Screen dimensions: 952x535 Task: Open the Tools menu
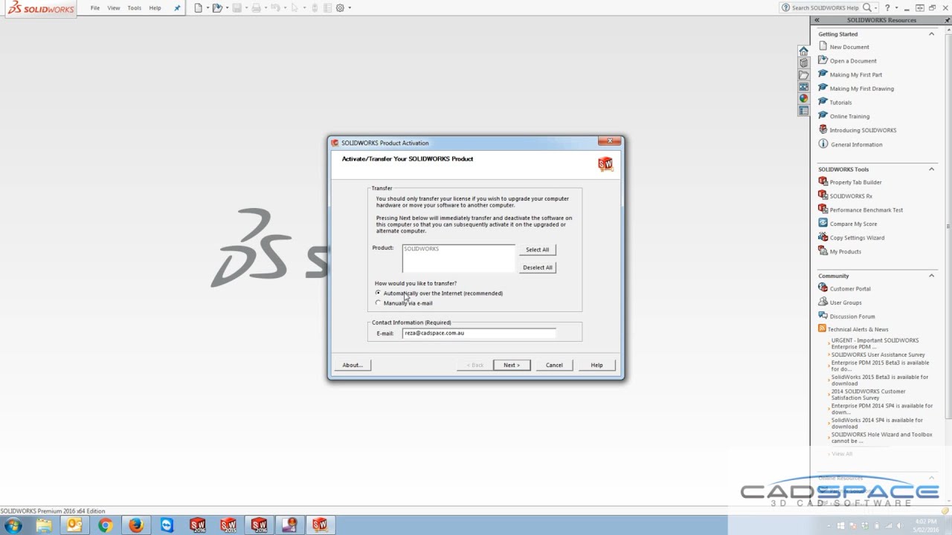pyautogui.click(x=135, y=8)
